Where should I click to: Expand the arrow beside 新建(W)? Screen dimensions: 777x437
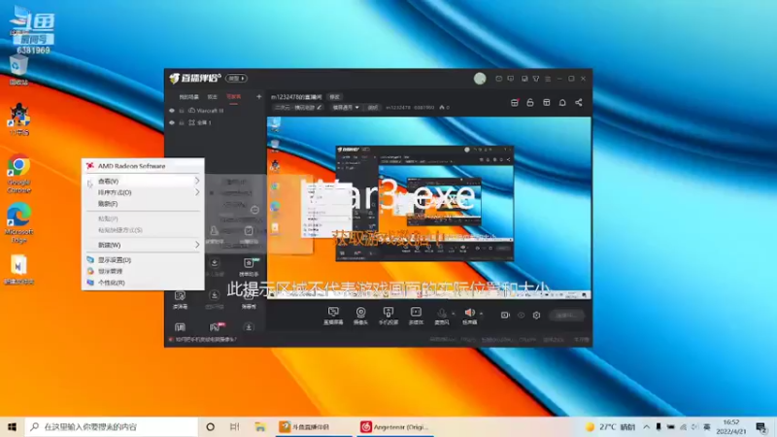[x=197, y=245]
